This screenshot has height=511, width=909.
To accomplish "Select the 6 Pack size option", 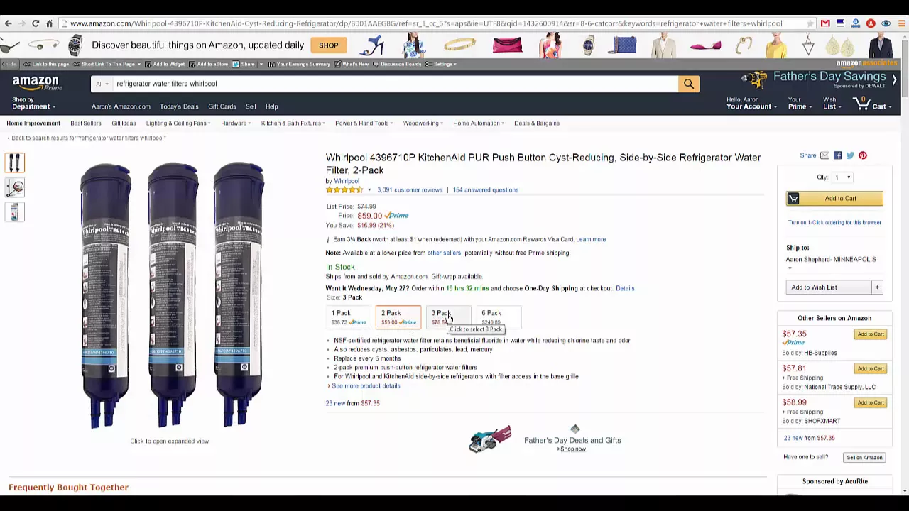I will pos(498,317).
